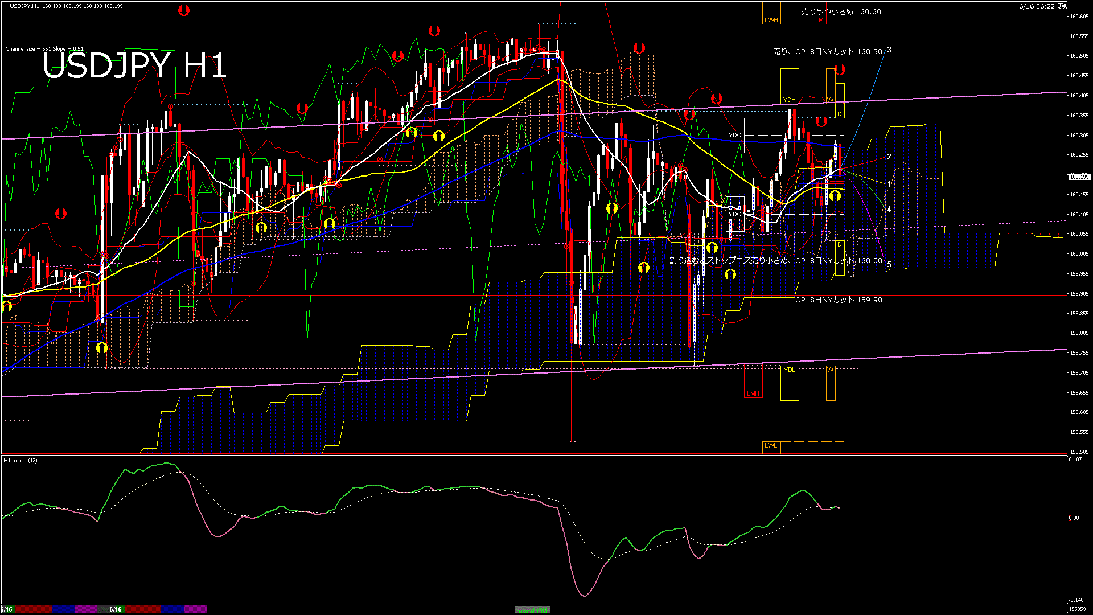Screen dimensions: 1093x615
Task: Click red down arrow between YDH and D boxes
Action: 821,121
